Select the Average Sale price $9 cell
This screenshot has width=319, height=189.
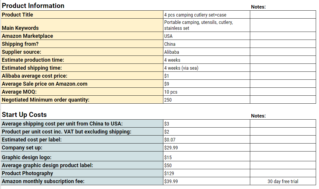click(x=206, y=84)
